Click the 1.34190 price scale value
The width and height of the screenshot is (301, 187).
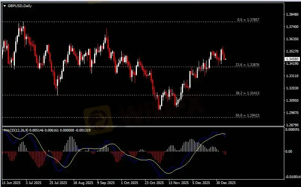(292, 63)
